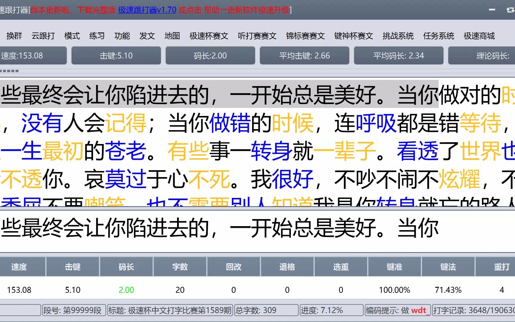Select the 4 retype count cell
The width and height of the screenshot is (515, 322).
502,290
